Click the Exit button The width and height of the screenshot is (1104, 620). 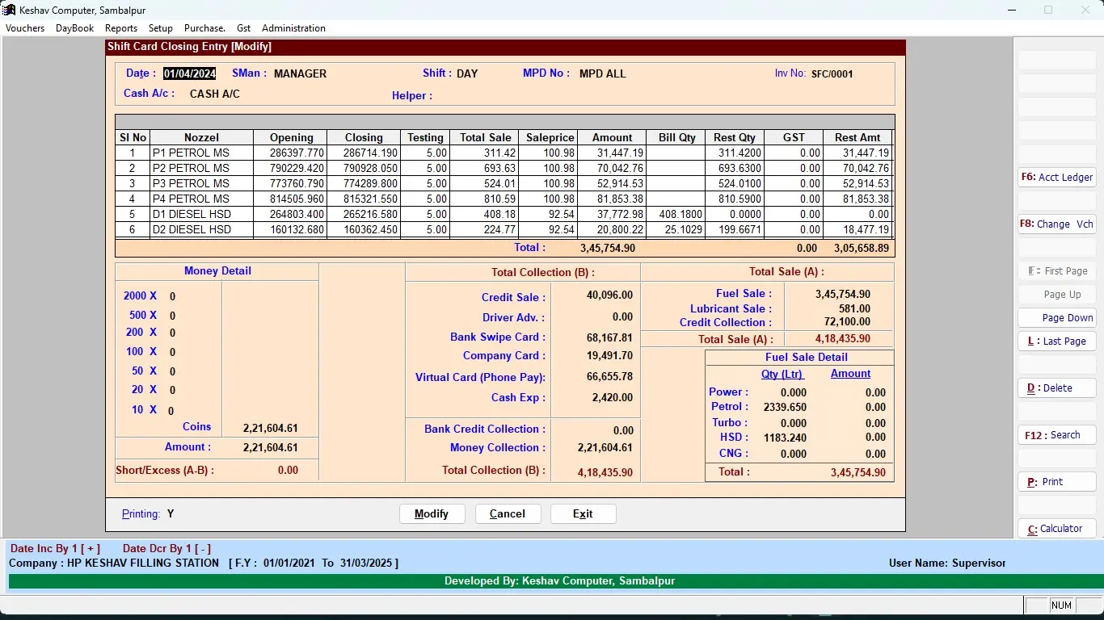(583, 513)
